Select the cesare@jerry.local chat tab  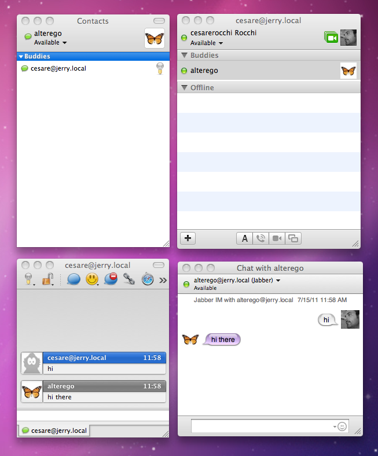click(x=55, y=431)
